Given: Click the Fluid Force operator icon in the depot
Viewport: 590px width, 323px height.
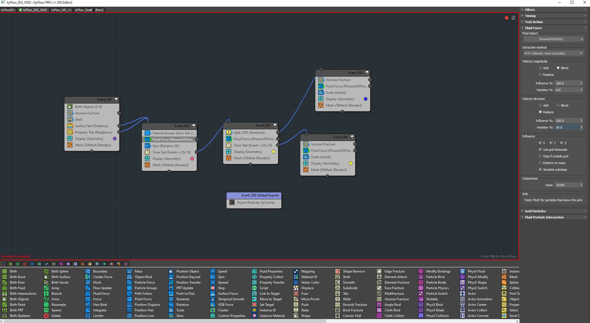Looking at the screenshot, I should pyautogui.click(x=88, y=293).
